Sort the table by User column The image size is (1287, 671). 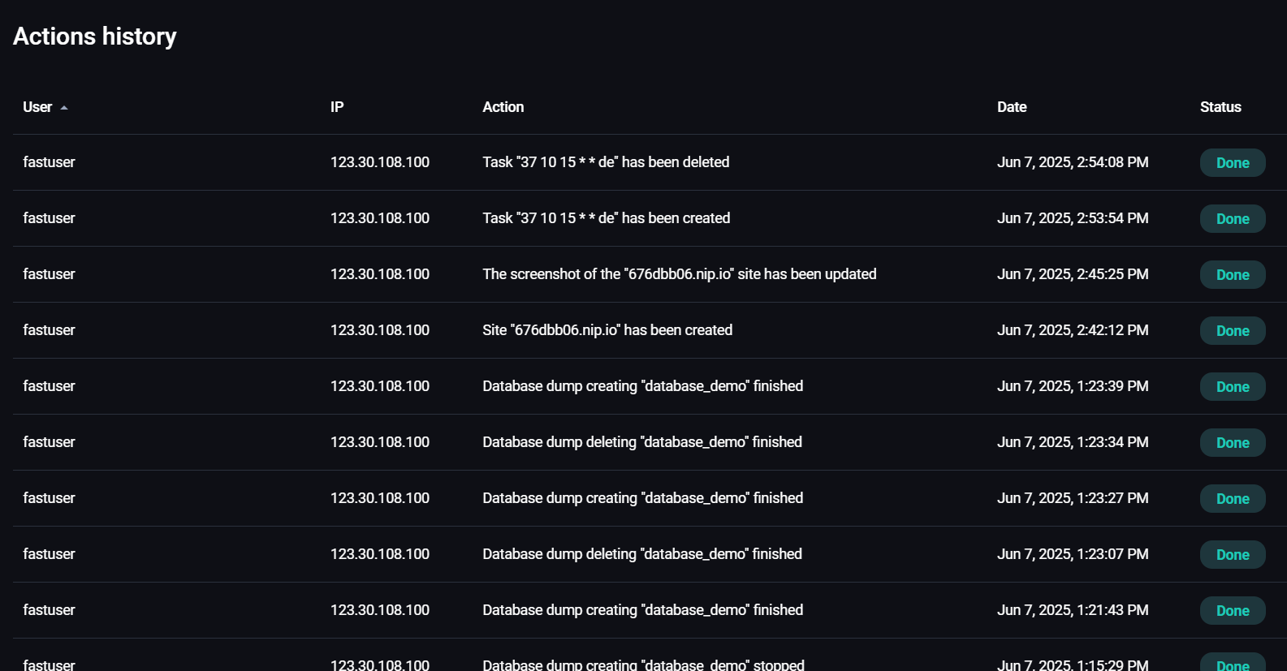[x=37, y=107]
